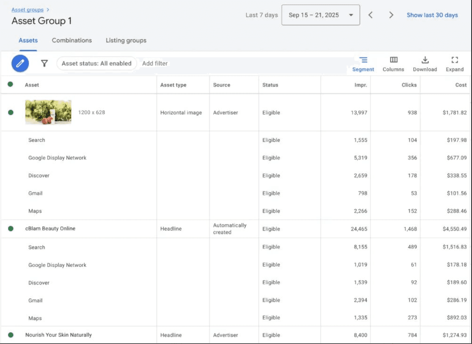This screenshot has width=472, height=344.
Task: Click the Discover segment row costing $338.55
Action: [236, 175]
